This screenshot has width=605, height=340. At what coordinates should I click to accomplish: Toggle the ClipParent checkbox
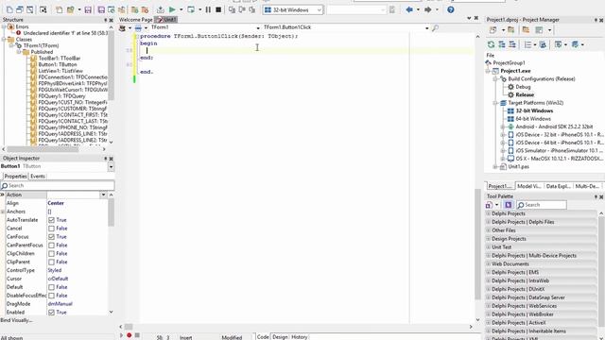pos(51,263)
